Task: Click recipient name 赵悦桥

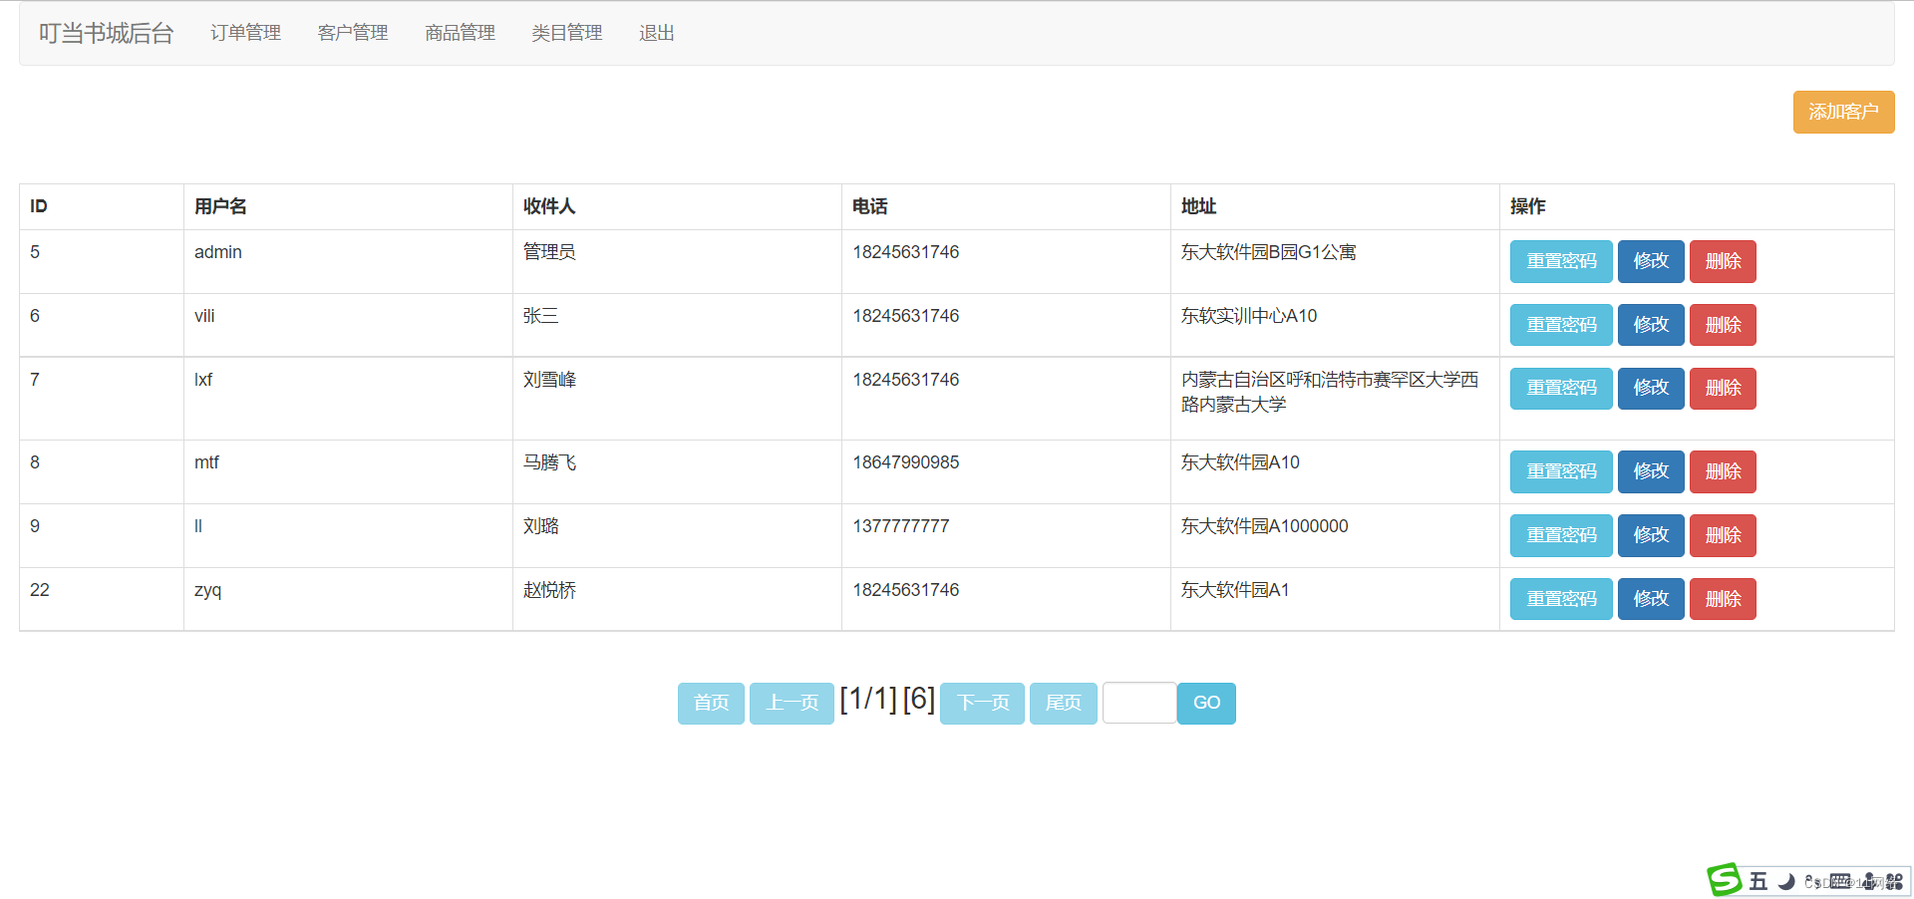Action: 549,590
